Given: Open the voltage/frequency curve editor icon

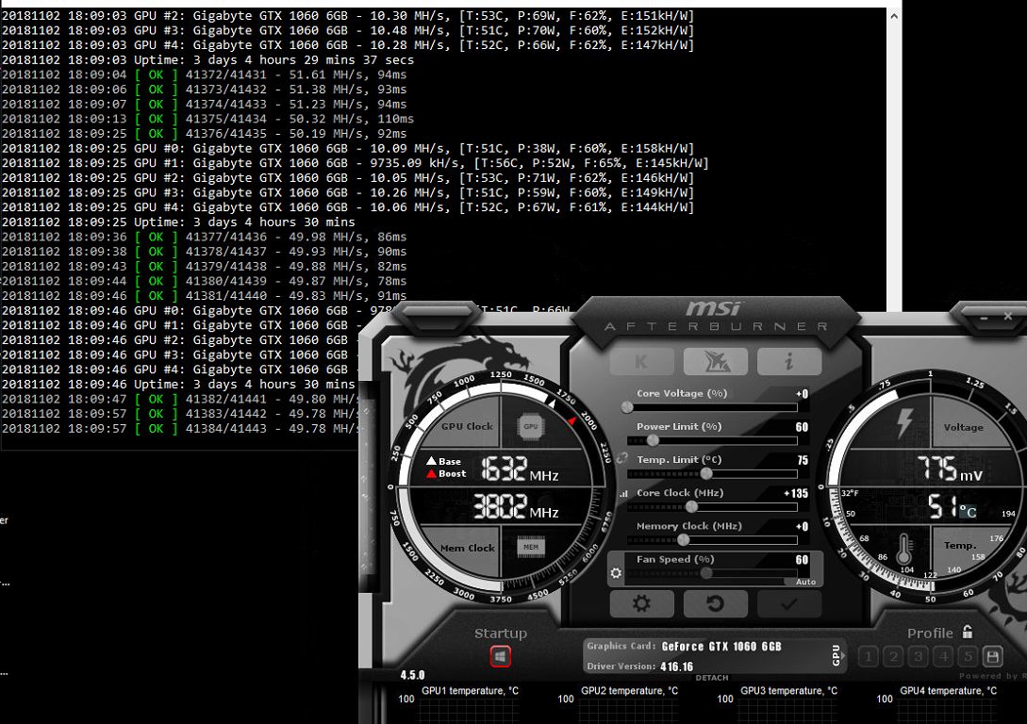Looking at the screenshot, I should tap(622, 494).
